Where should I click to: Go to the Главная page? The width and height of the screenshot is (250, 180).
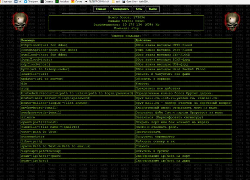tap(101, 9)
